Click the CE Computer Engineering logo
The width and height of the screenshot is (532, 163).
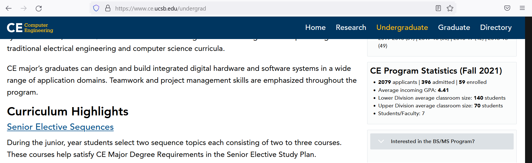[x=30, y=28]
